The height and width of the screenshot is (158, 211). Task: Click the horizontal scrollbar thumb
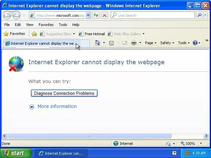click(x=89, y=136)
